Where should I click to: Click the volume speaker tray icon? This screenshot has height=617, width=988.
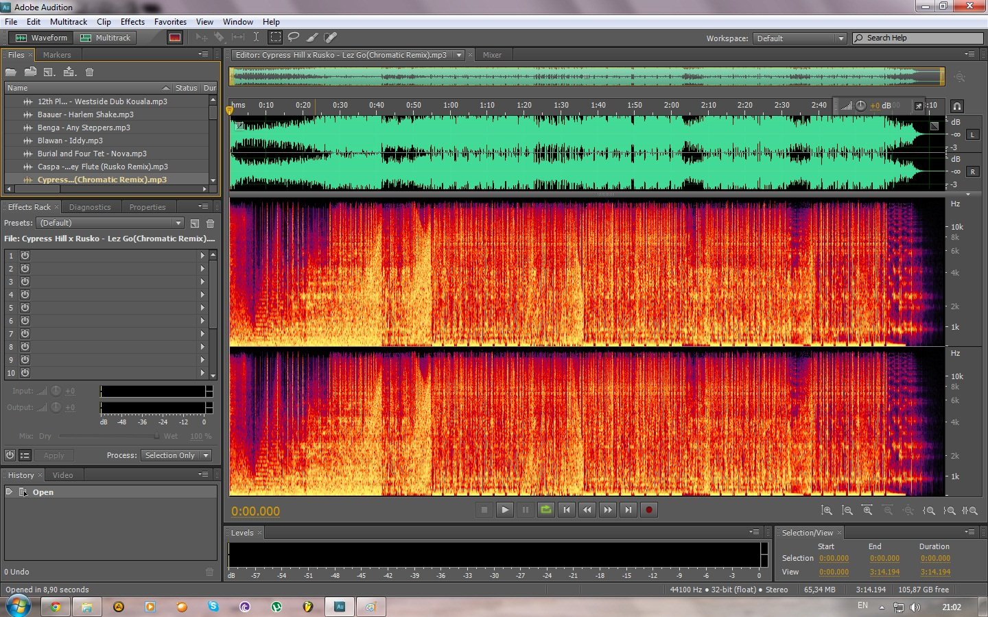point(915,607)
